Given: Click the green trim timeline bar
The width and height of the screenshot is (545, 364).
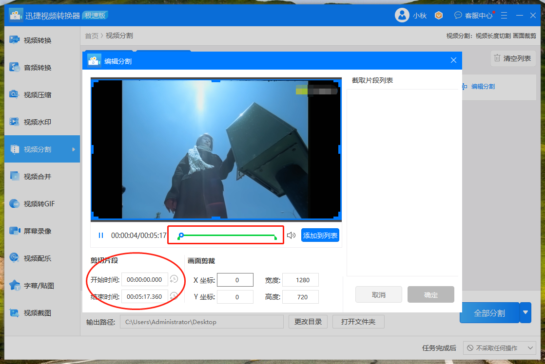Looking at the screenshot, I should tap(228, 236).
